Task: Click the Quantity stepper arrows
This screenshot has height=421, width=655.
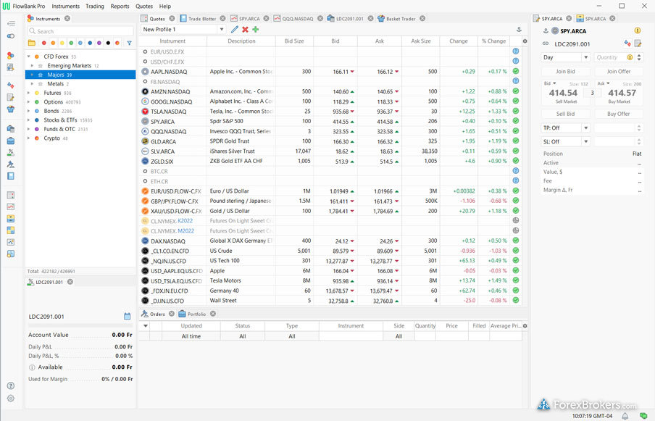Action: click(x=639, y=57)
